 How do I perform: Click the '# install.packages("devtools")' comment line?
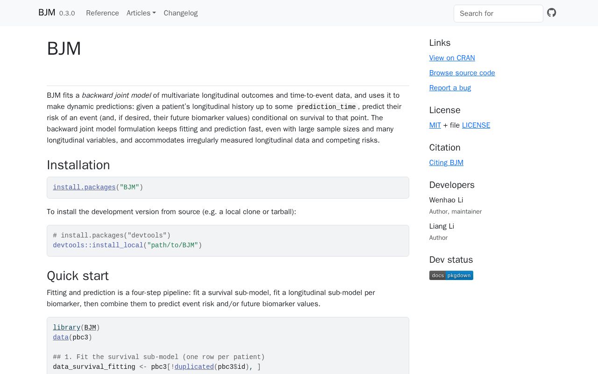point(112,236)
